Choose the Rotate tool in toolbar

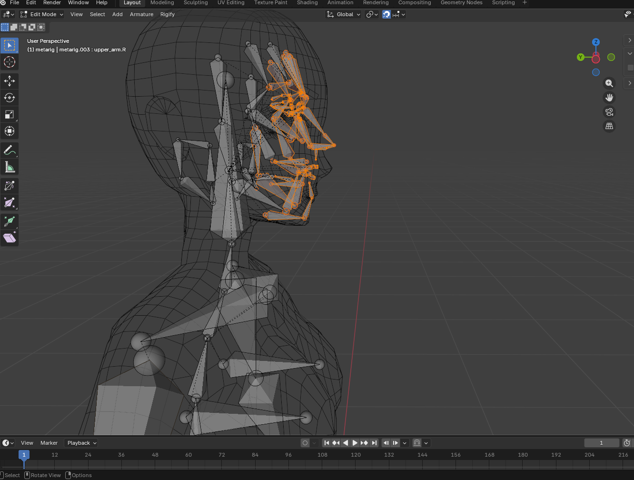[10, 98]
